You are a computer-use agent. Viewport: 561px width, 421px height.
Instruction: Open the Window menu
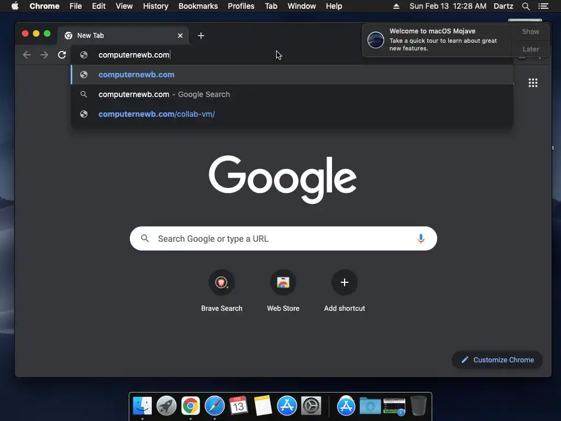(302, 6)
